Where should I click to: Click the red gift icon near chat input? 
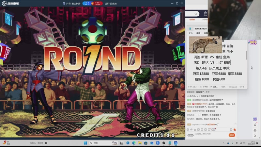(x=235, y=129)
